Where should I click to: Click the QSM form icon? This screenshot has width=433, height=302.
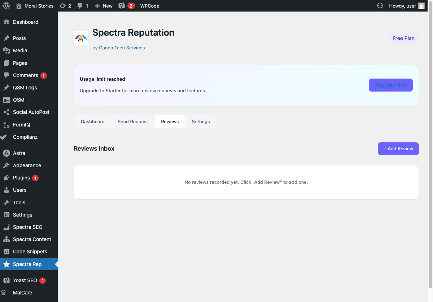(x=6, y=100)
